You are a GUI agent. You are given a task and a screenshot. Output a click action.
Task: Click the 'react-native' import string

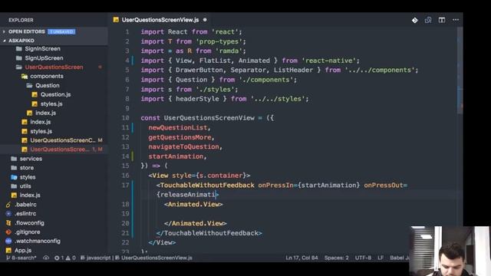328,61
